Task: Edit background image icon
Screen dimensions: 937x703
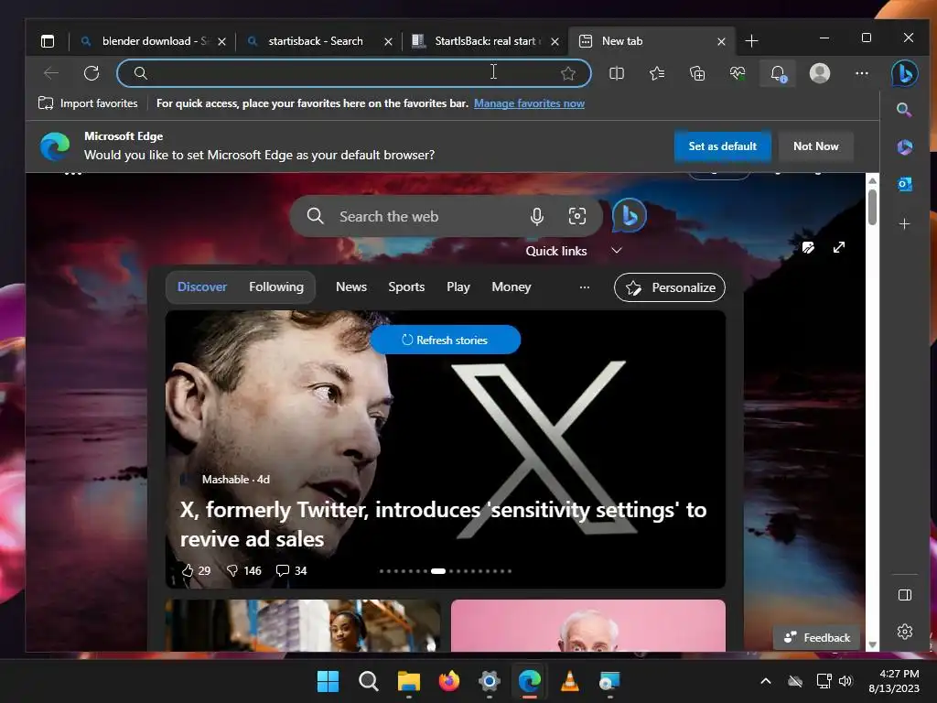Action: [x=808, y=247]
